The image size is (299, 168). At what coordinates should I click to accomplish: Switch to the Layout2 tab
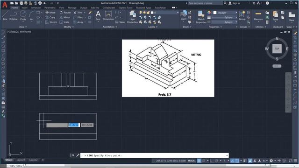point(33,160)
